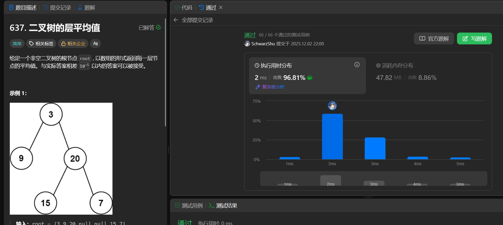Click the green 写题解 button
This screenshot has width=503, height=225.
coord(474,38)
